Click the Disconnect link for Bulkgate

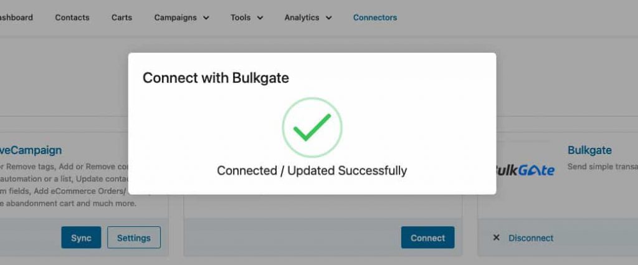coord(531,238)
